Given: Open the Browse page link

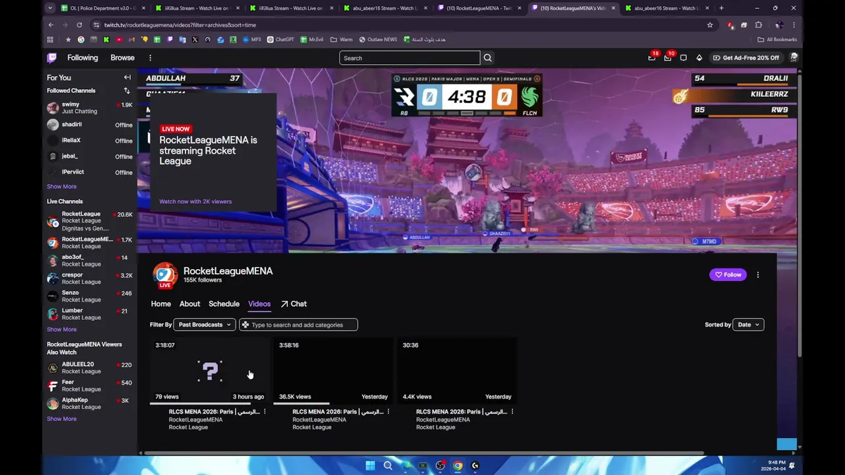Looking at the screenshot, I should (122, 58).
